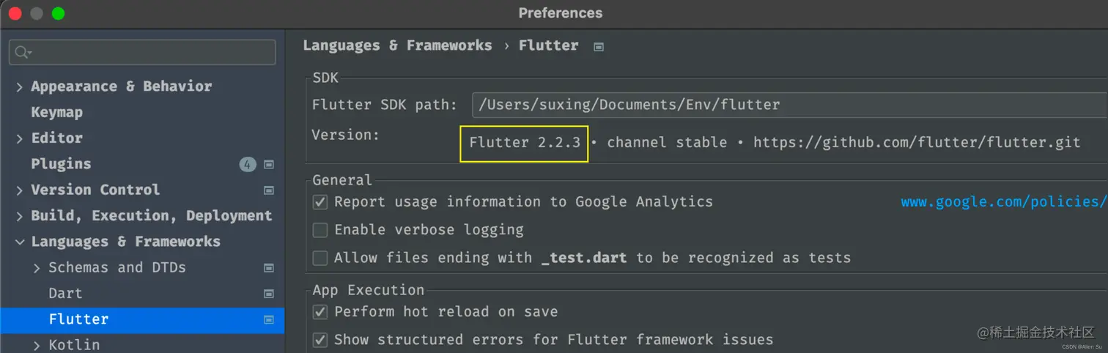The image size is (1108, 353).
Task: Click the Plugins update count badge
Action: click(x=248, y=165)
